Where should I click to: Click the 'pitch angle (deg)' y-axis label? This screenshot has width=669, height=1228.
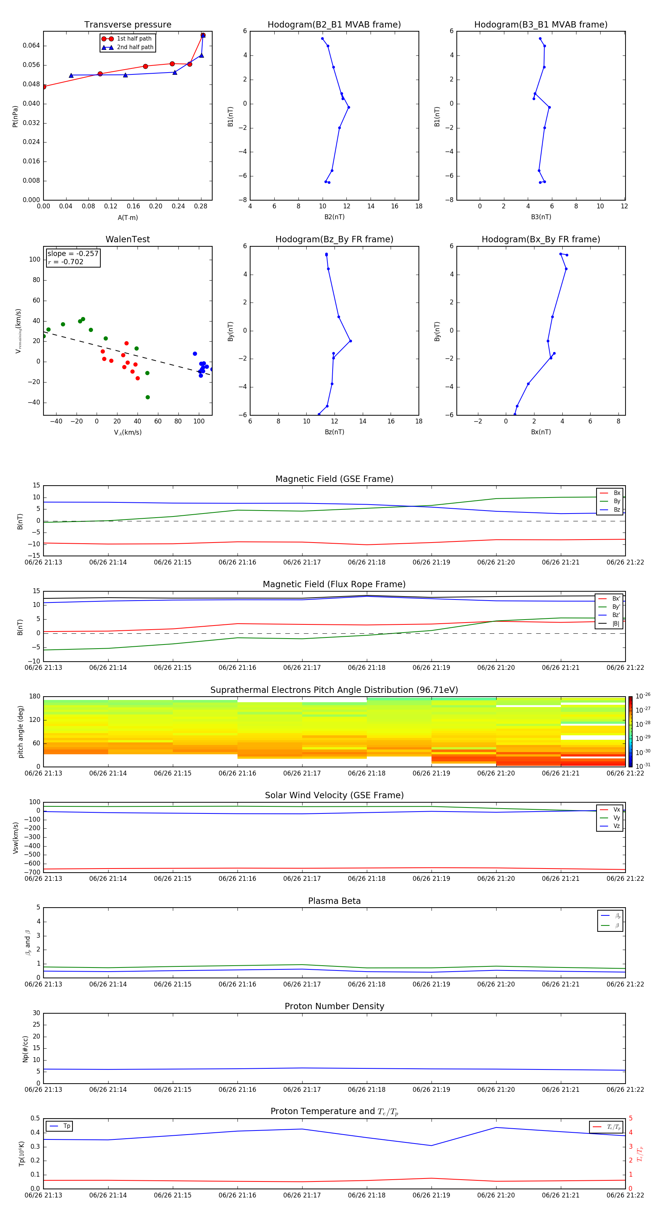click(x=20, y=732)
